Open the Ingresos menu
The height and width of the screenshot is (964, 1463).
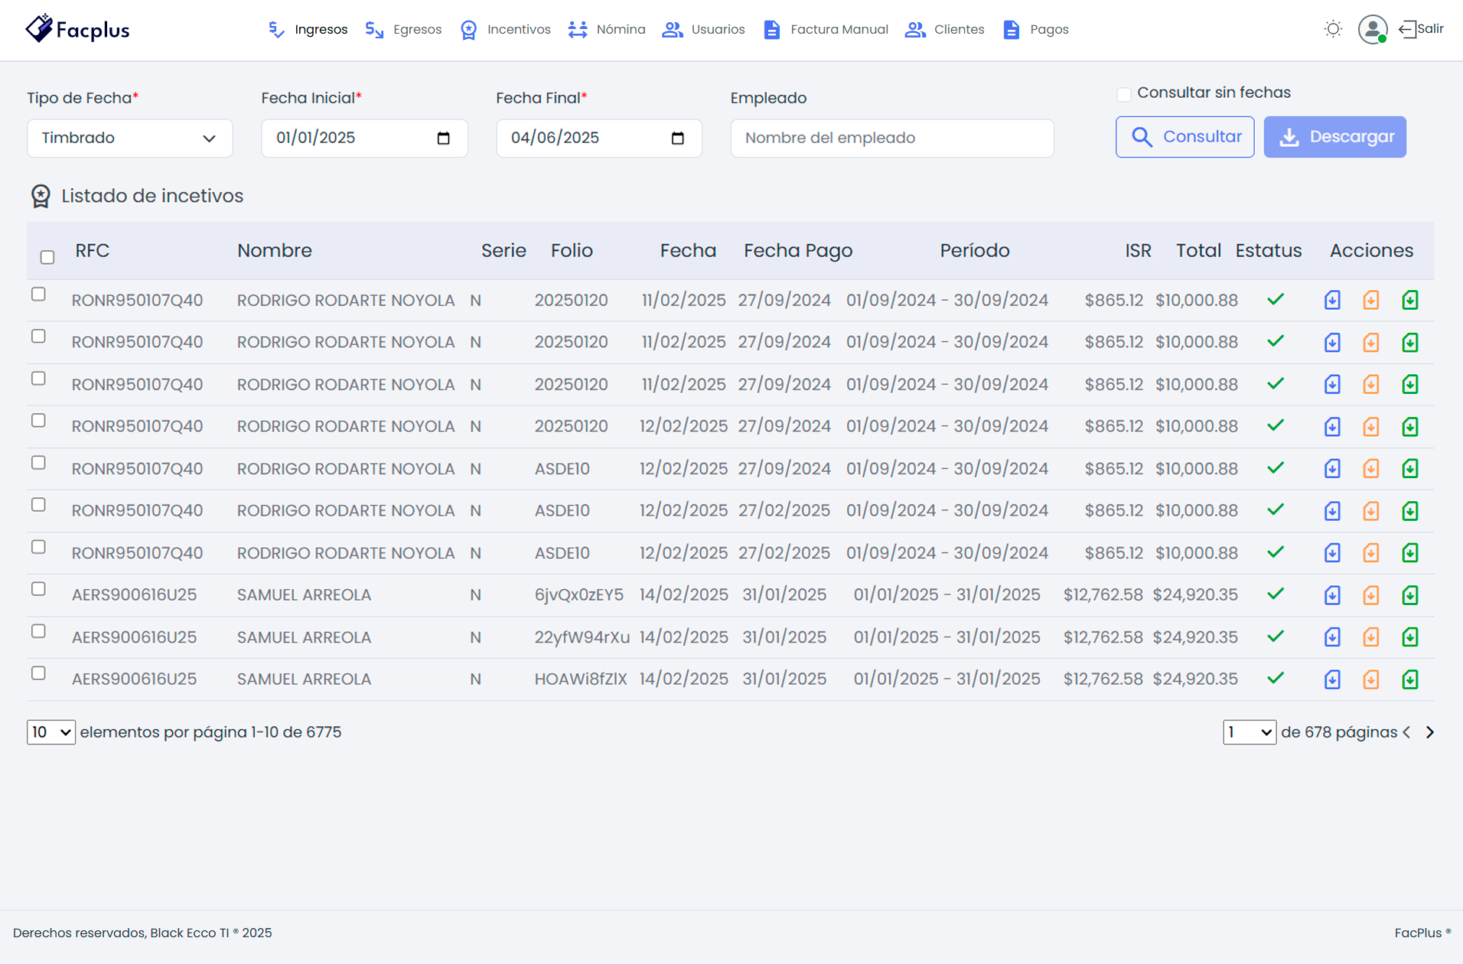(x=308, y=30)
